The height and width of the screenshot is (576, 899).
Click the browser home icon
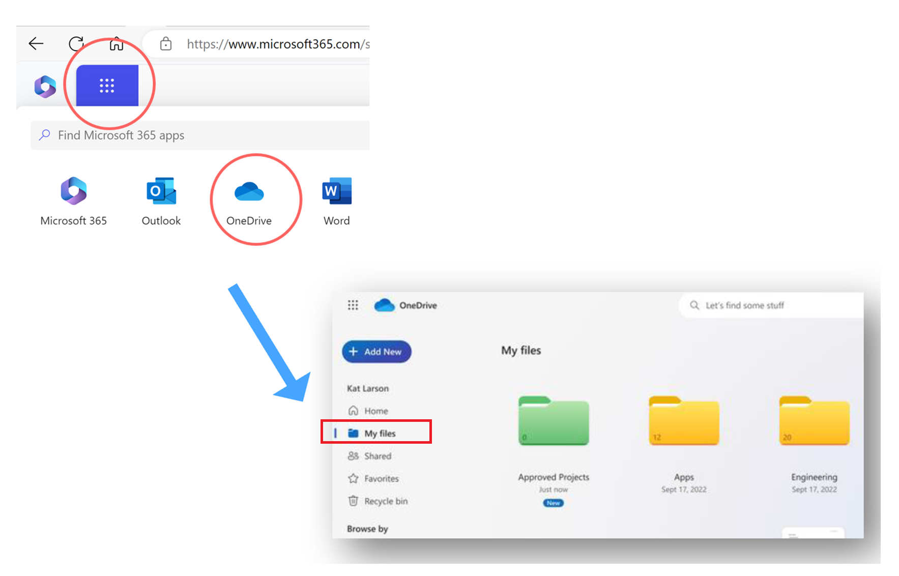click(116, 44)
